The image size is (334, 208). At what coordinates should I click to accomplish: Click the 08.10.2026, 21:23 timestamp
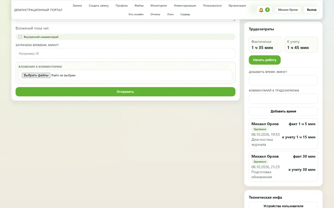[x=265, y=167]
